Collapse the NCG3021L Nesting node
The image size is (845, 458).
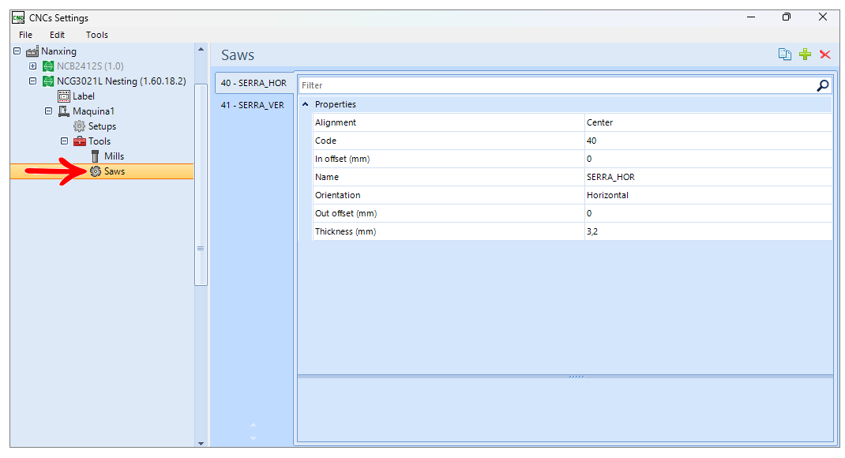33,81
